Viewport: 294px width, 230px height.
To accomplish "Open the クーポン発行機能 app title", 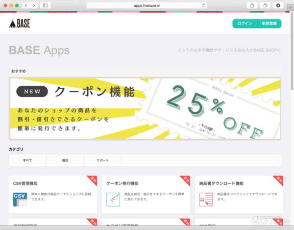I will coord(122,183).
